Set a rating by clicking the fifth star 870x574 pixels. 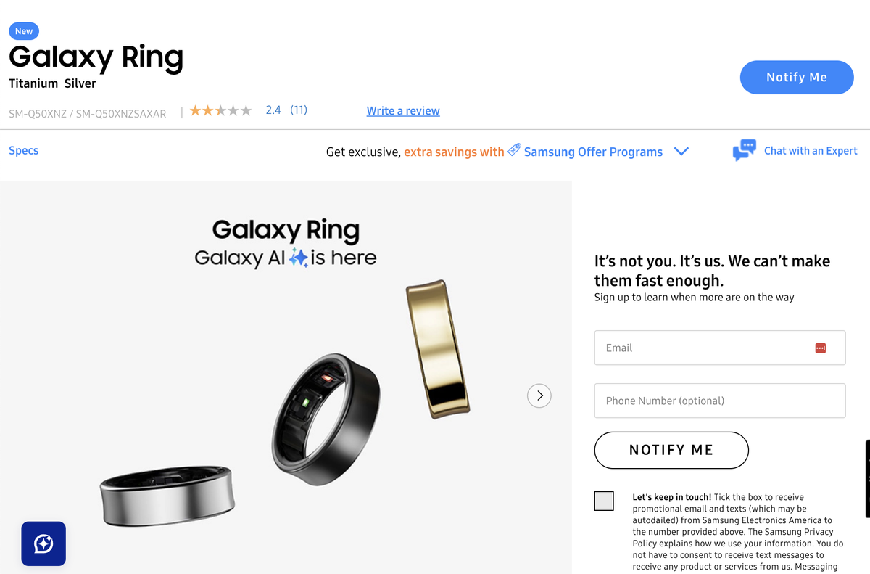click(246, 110)
